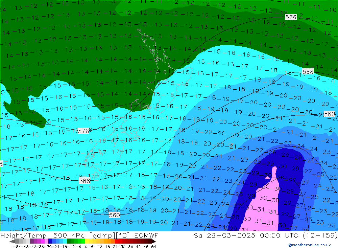Screen dimensions: 338x248
Task: Click the 'Height/Temp. 500 hPa' title text
Action: coord(43,235)
